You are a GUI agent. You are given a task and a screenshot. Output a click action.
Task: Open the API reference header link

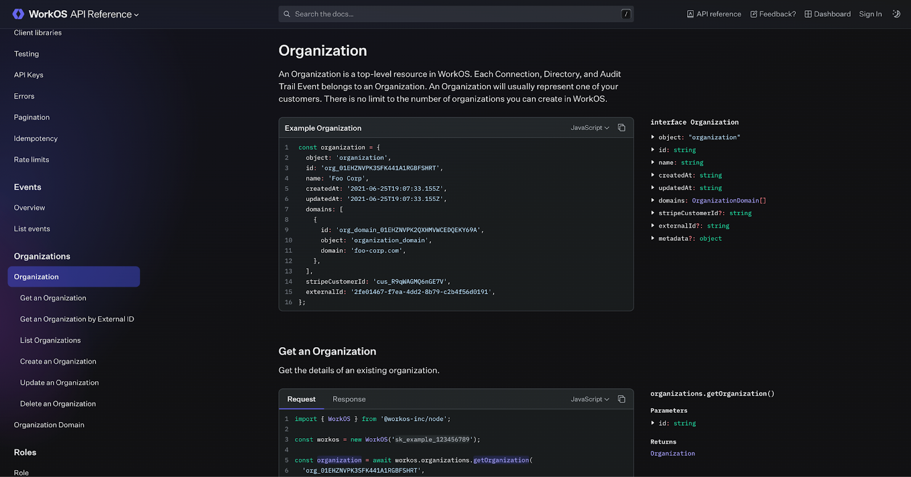pyautogui.click(x=714, y=14)
